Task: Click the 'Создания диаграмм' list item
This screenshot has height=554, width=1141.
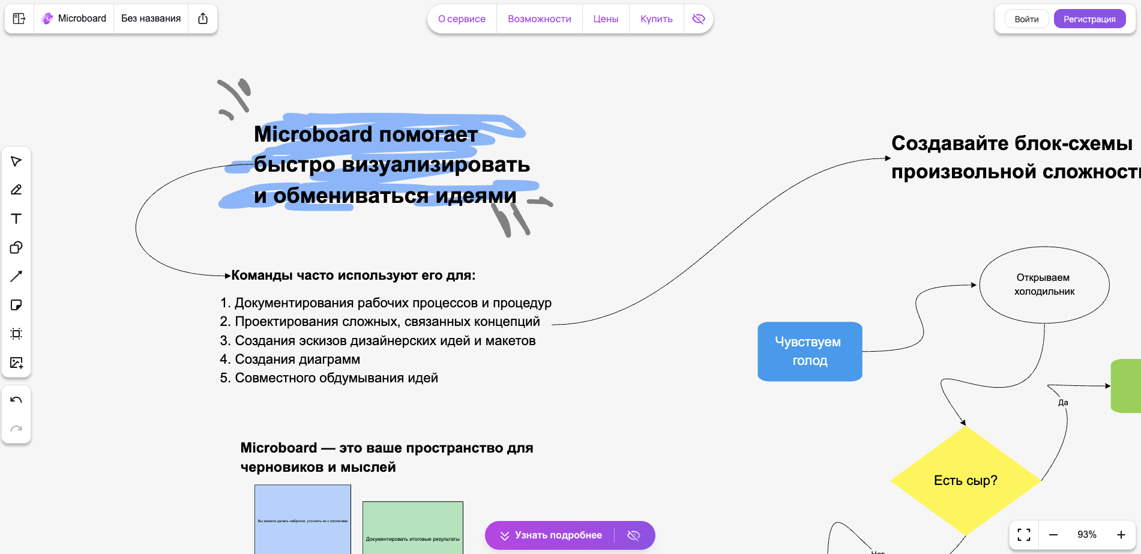Action: 298,360
